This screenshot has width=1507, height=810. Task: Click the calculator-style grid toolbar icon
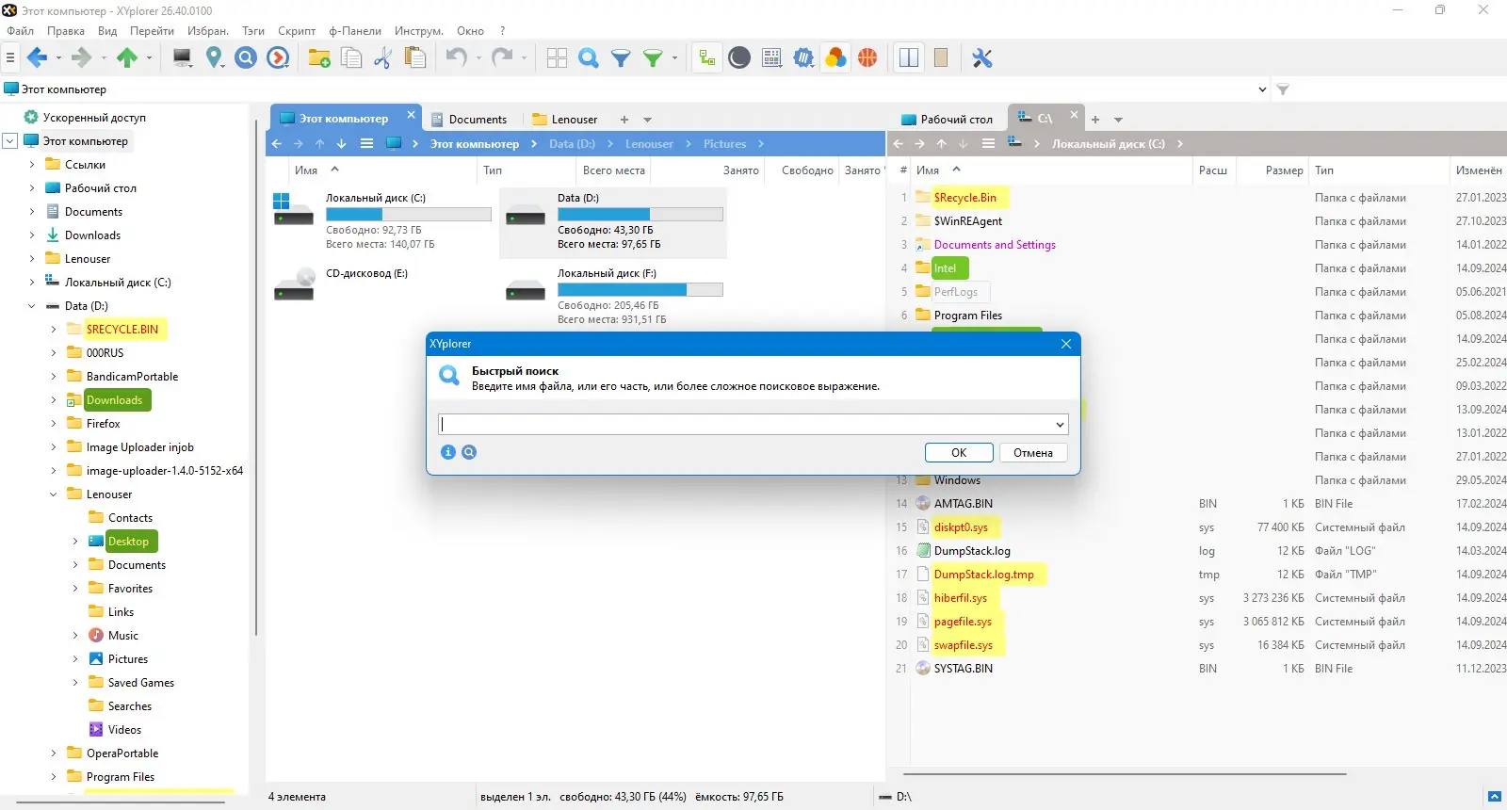[771, 58]
